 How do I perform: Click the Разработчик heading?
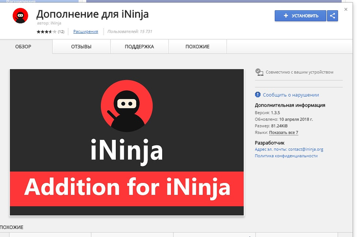click(x=270, y=143)
